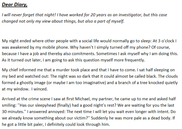Click the word 'investigator' in the italic intro

[x=130, y=15]
